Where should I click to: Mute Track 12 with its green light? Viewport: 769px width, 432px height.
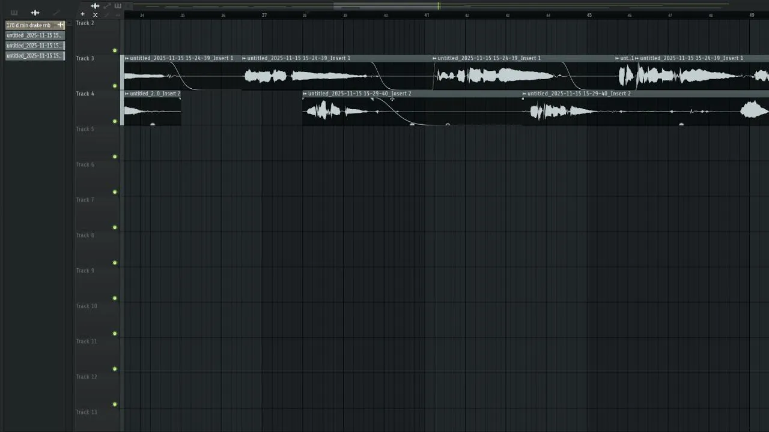click(x=115, y=404)
